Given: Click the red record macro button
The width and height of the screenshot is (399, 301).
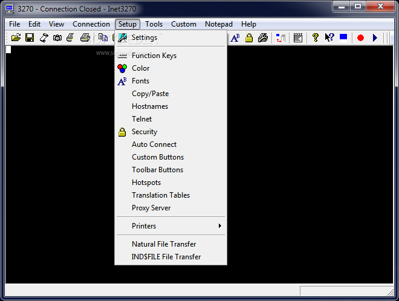Looking at the screenshot, I should pyautogui.click(x=360, y=38).
